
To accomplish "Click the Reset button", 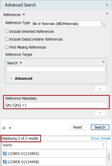I will [x=78, y=127].
